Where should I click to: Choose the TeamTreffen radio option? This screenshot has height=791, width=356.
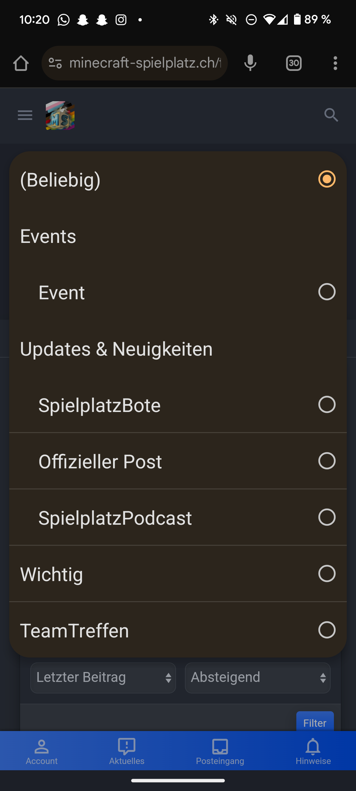click(x=327, y=630)
